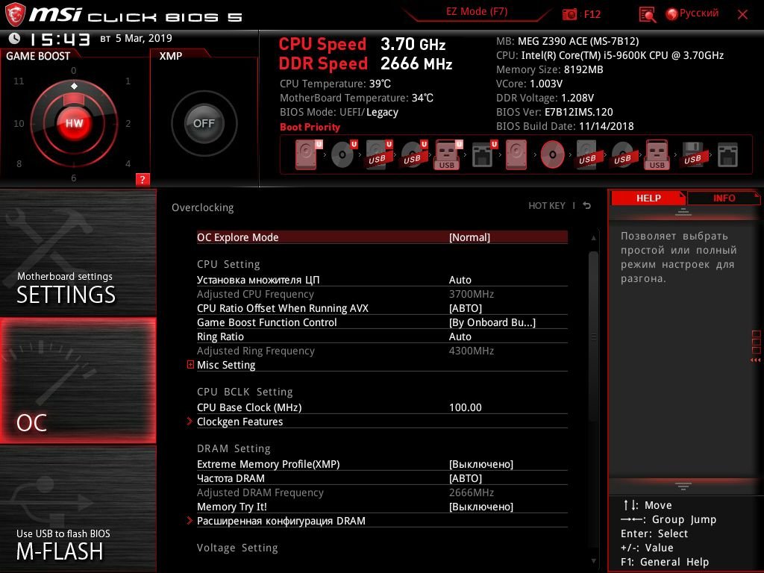Open OC Explore Mode Normal dropdown
Viewport: 764px width, 573px height.
(x=469, y=237)
